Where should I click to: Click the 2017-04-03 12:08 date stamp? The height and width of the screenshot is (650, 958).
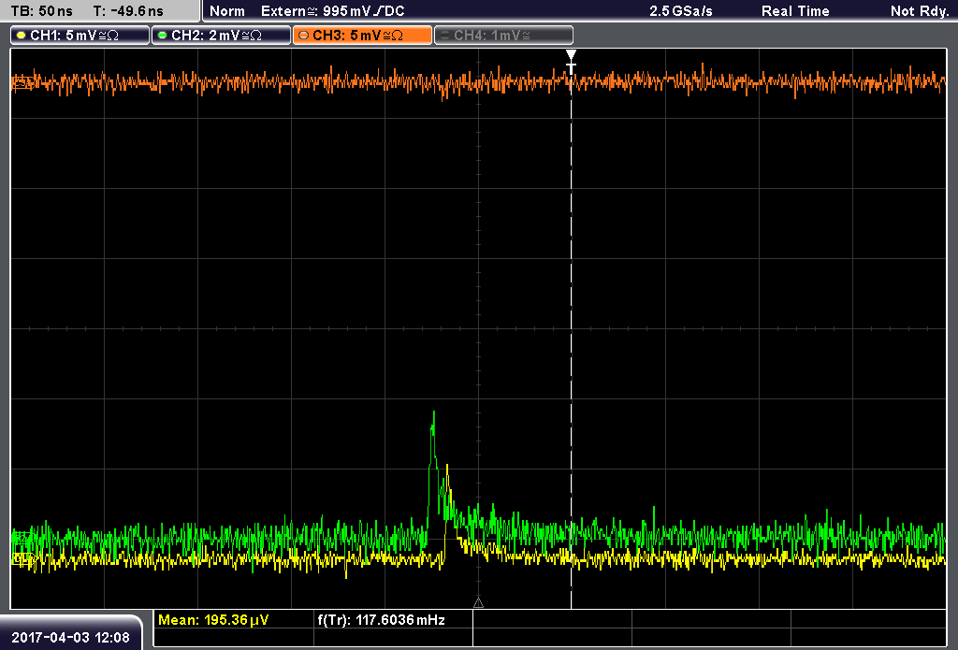click(x=70, y=638)
